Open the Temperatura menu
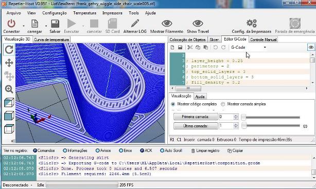 point(84,13)
